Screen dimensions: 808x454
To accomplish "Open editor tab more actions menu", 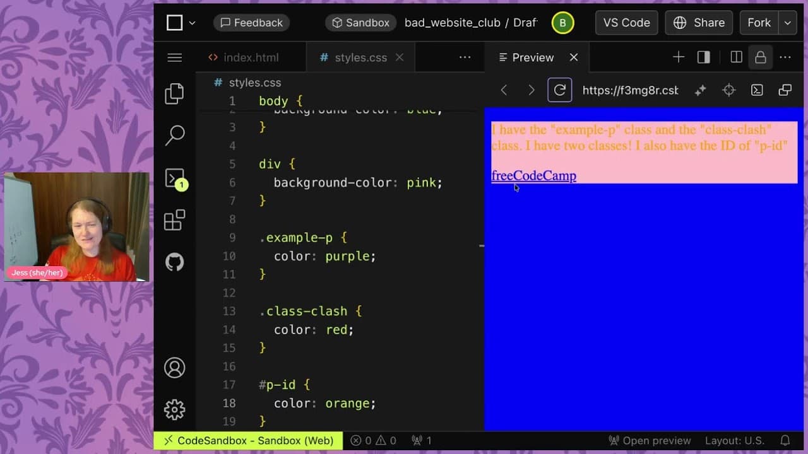I will pyautogui.click(x=465, y=57).
